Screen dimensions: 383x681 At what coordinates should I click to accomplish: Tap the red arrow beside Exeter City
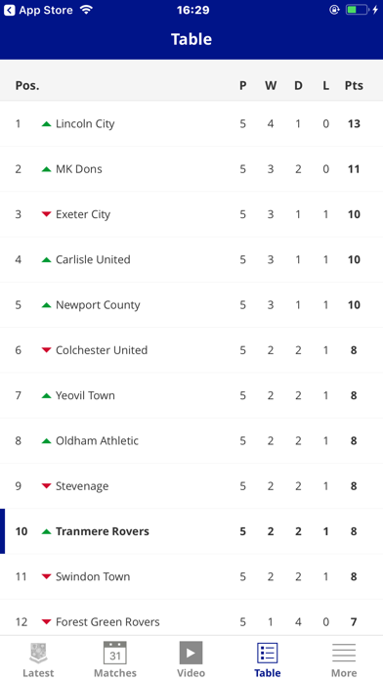click(x=47, y=214)
